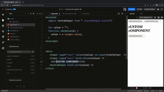Viewport: 164px width, 92px height.
Task: Open the Search panel icon in the sidebar
Action: point(3,26)
